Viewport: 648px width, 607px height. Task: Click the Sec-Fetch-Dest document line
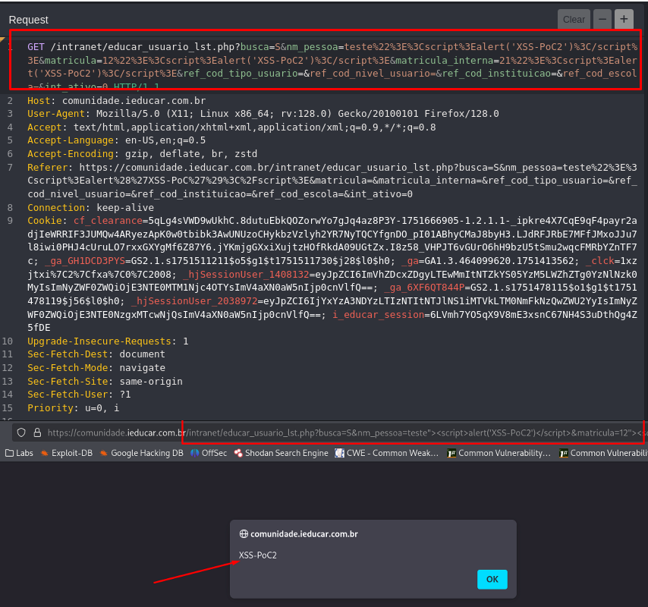(x=96, y=354)
